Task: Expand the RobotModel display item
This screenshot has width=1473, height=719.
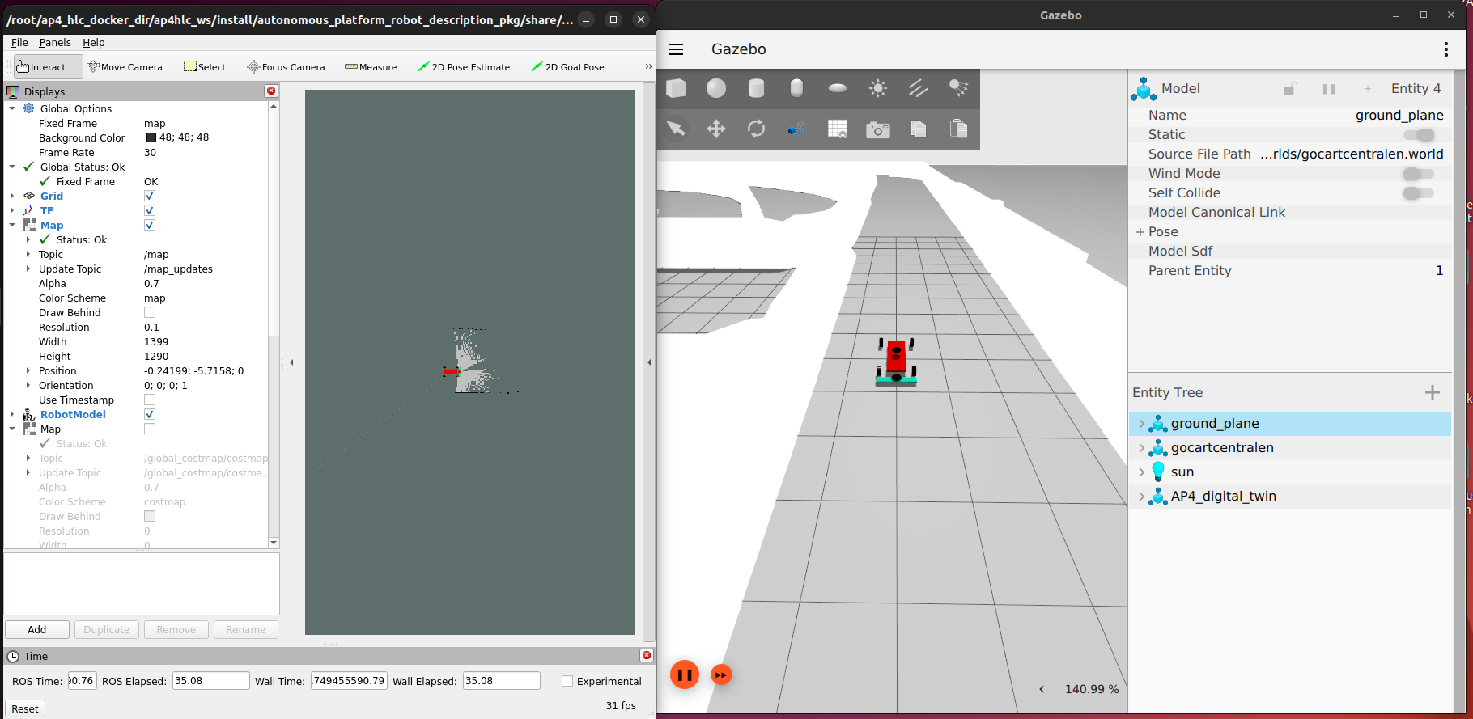Action: [x=12, y=414]
